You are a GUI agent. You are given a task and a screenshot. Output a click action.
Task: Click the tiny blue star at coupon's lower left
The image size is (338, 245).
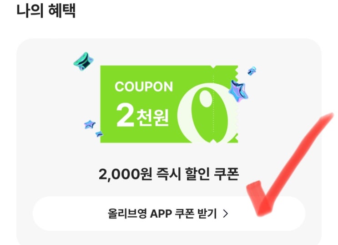(x=99, y=134)
